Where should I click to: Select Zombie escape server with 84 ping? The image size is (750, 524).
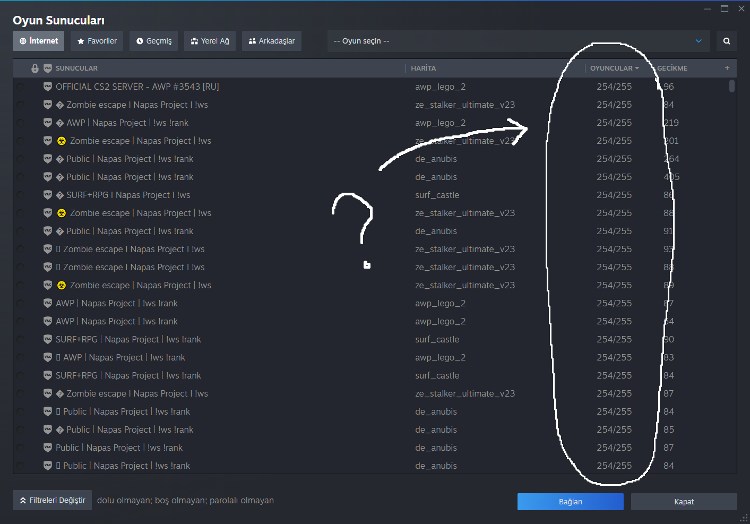pos(137,105)
